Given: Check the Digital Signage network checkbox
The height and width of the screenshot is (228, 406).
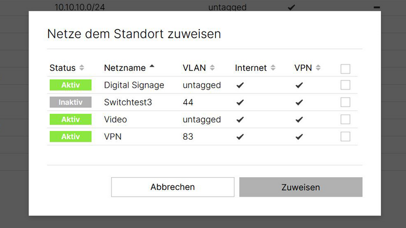Looking at the screenshot, I should point(345,85).
